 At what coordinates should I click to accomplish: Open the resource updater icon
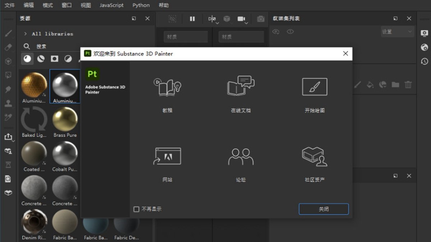[x=8, y=179]
